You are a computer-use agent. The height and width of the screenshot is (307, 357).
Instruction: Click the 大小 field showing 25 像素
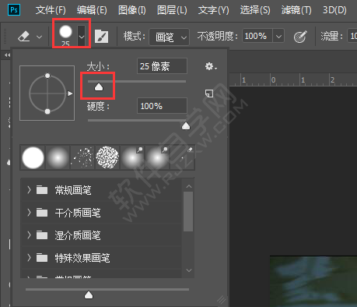[162, 66]
